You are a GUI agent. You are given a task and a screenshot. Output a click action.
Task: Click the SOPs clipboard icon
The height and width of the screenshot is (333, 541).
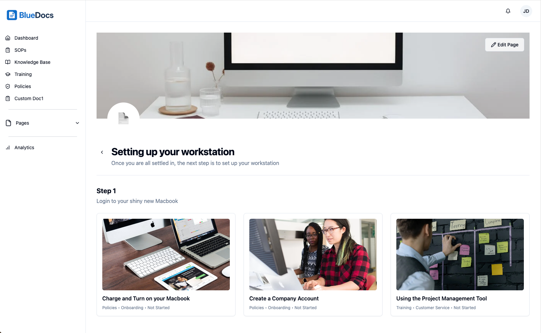(8, 50)
